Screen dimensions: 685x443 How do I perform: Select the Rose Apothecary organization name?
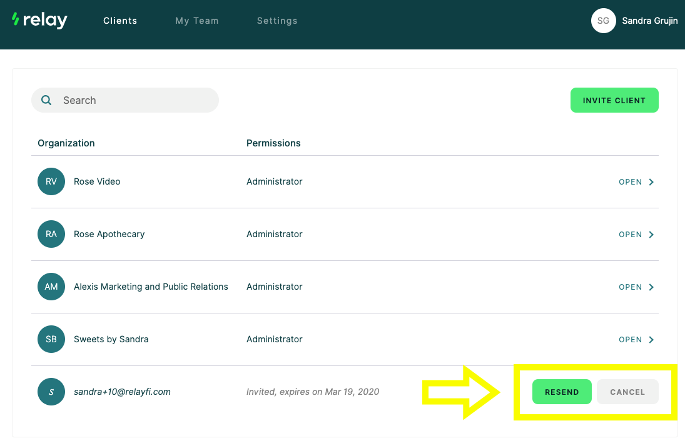[109, 234]
